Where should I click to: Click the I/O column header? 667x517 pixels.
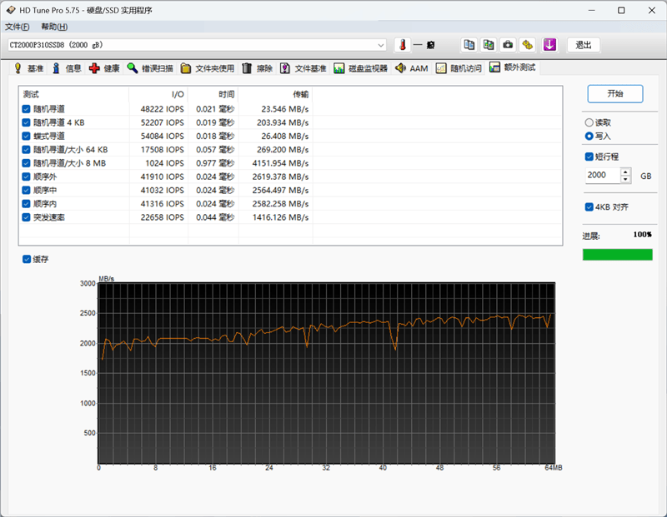[158, 94]
